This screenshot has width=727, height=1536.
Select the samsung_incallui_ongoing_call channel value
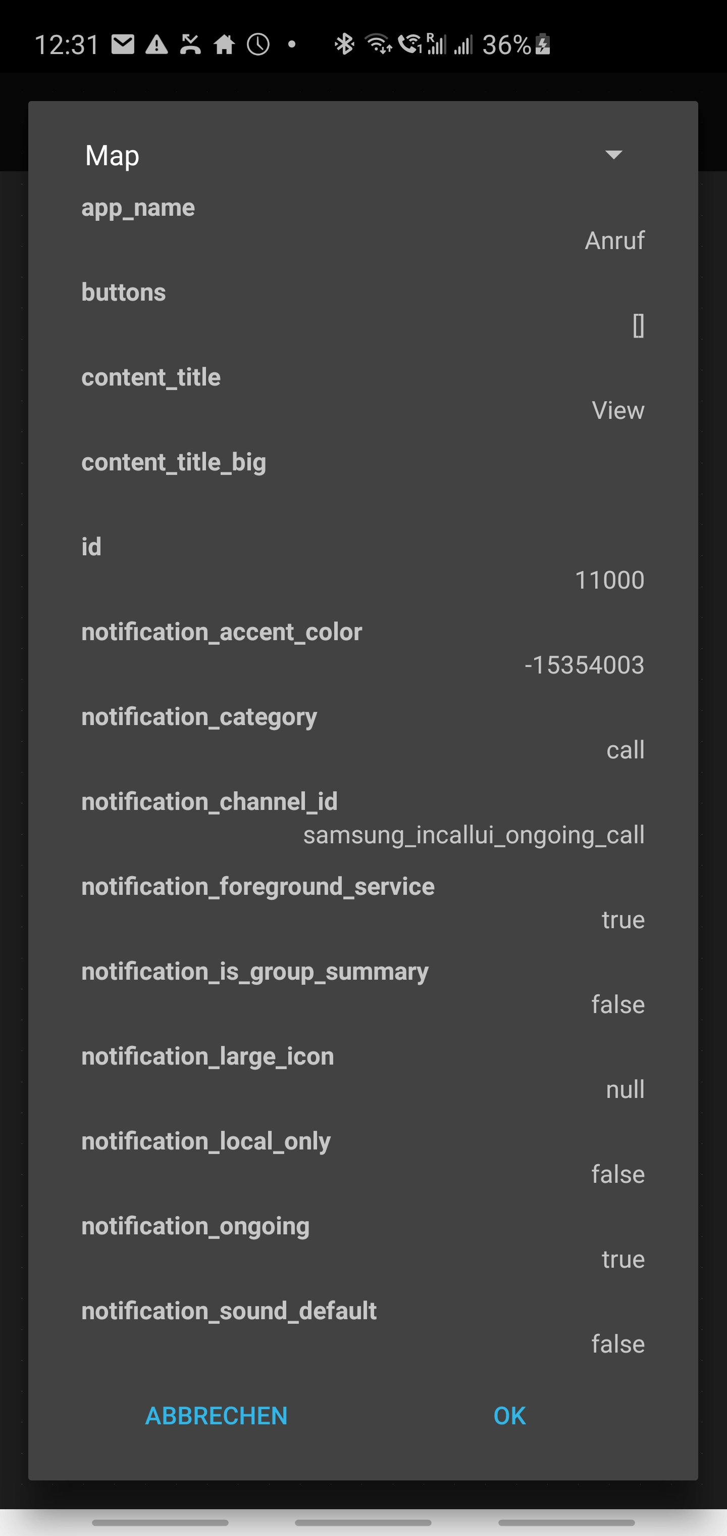point(363,817)
